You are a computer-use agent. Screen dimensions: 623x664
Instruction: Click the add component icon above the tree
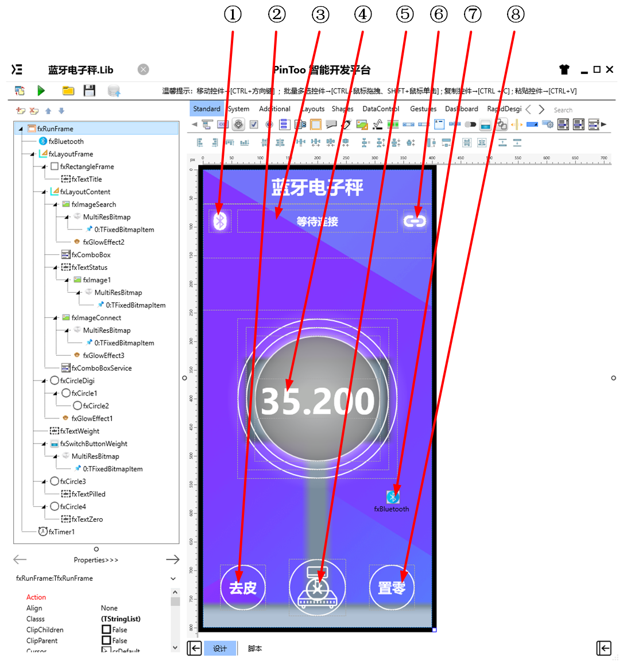click(20, 111)
